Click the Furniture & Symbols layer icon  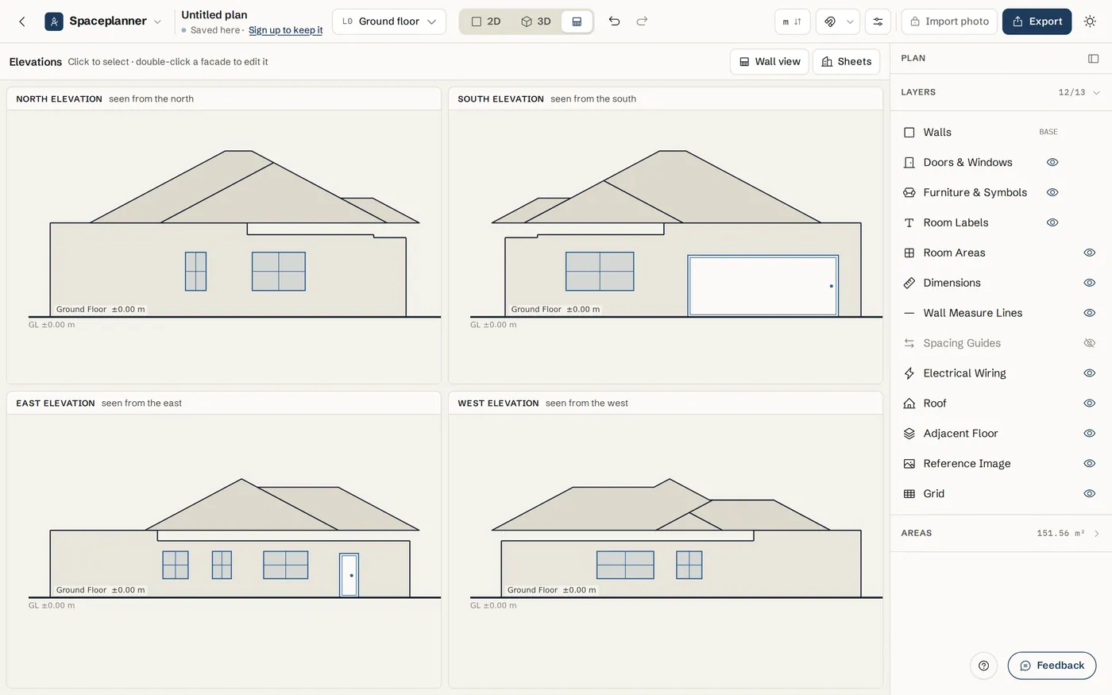[x=909, y=193]
